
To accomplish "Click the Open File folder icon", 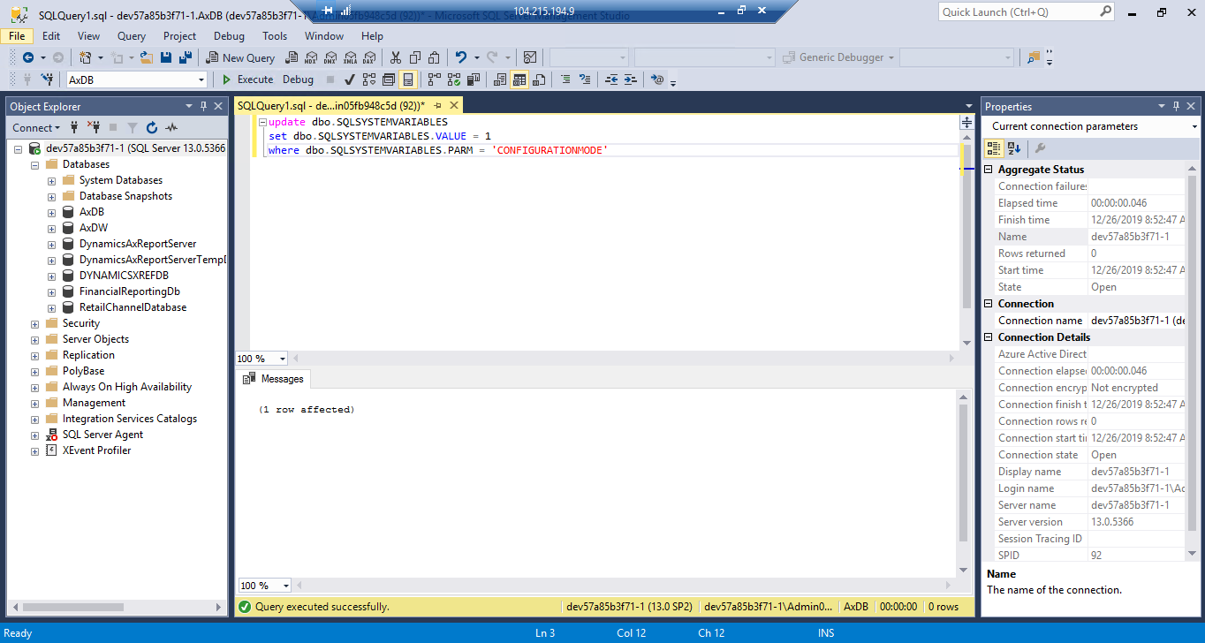I will tap(147, 57).
